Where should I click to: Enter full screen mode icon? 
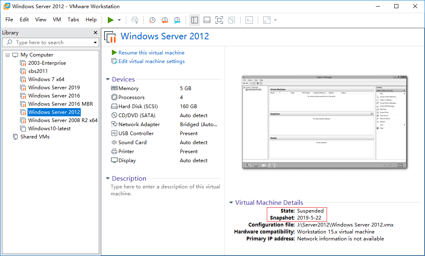coord(219,20)
